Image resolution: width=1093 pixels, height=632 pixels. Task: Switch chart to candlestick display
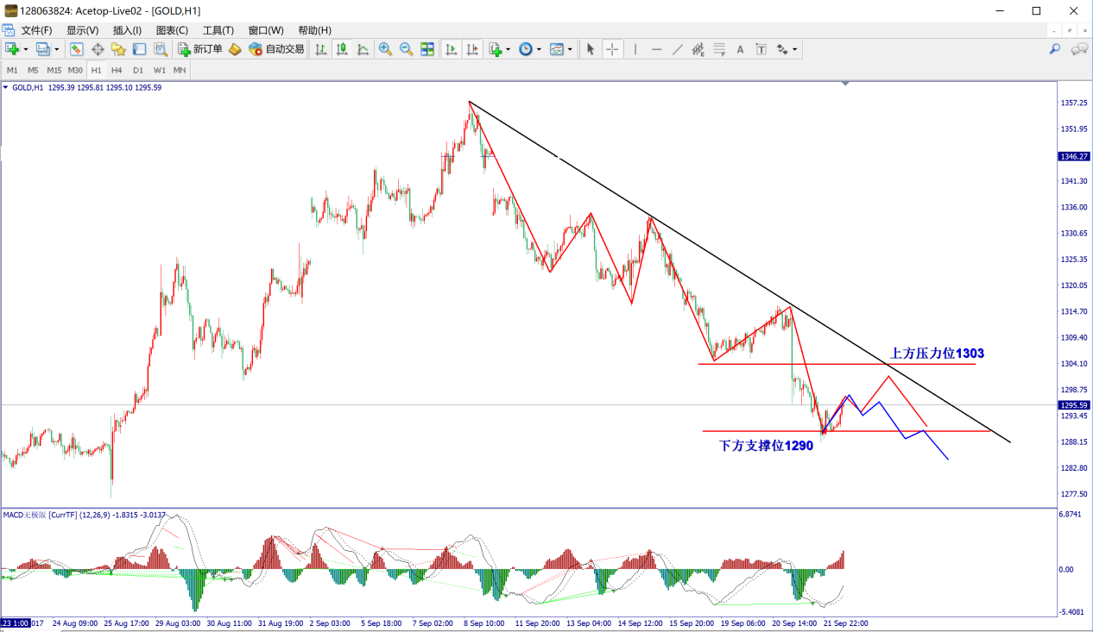coord(342,49)
